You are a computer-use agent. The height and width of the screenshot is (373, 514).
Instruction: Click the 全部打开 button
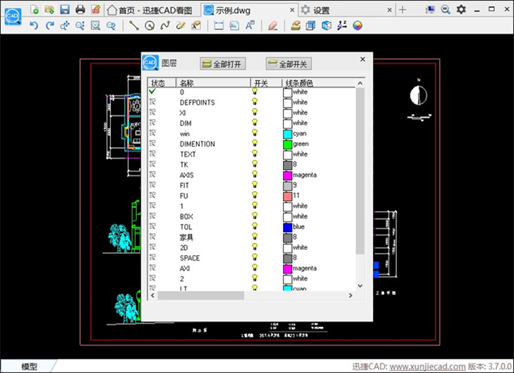pos(222,64)
